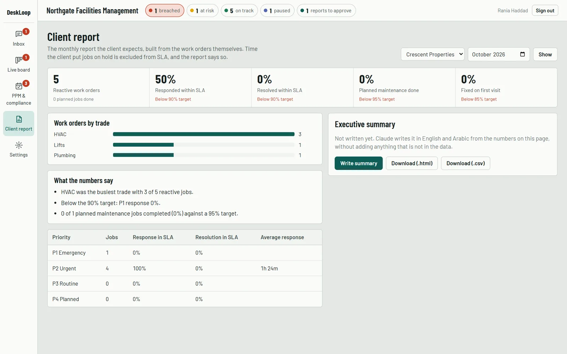Click the Average response column header
This screenshot has width=567, height=354.
point(282,237)
